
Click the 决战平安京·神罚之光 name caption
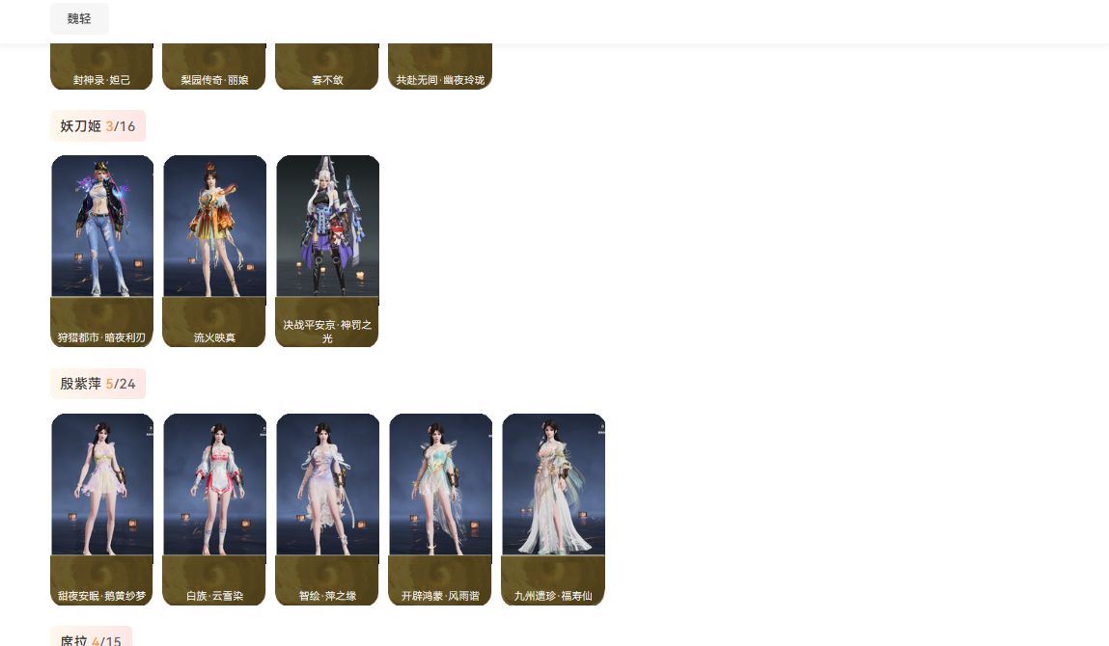(327, 331)
